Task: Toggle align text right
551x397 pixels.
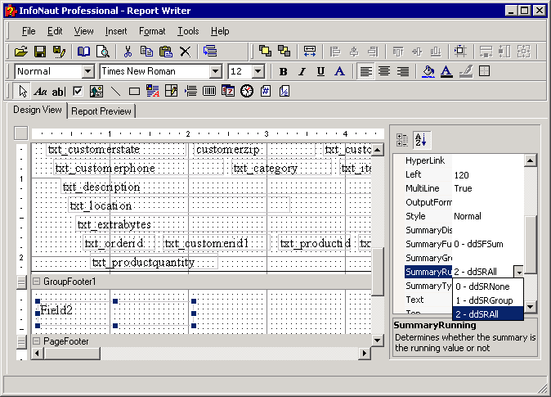Action: coord(403,71)
